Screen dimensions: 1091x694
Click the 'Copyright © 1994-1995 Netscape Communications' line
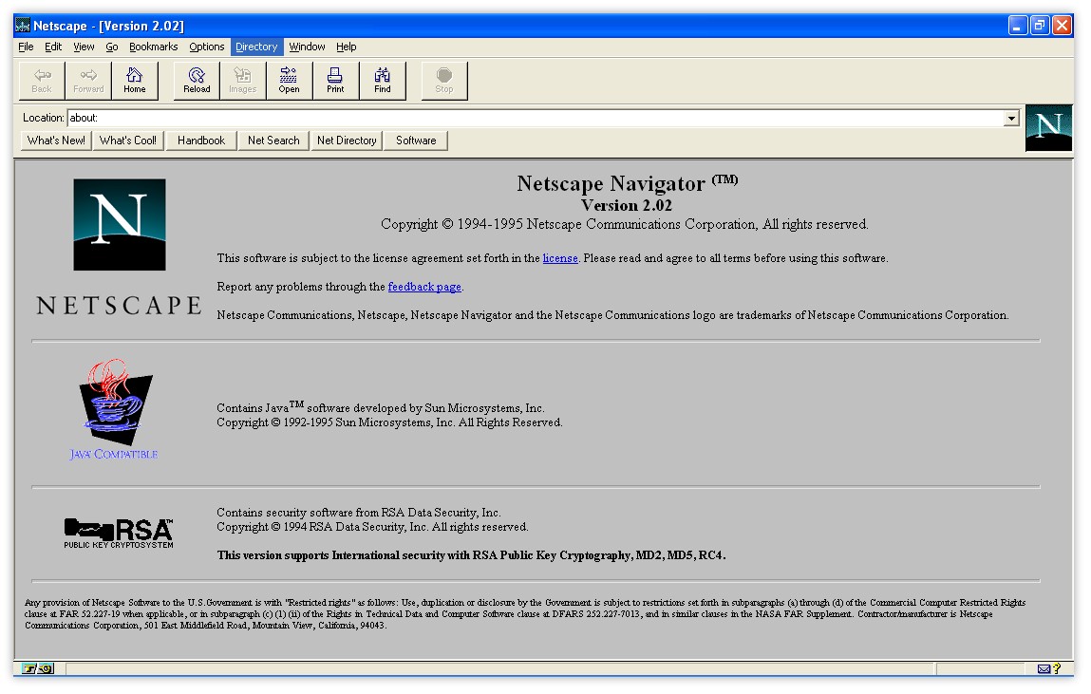point(624,224)
